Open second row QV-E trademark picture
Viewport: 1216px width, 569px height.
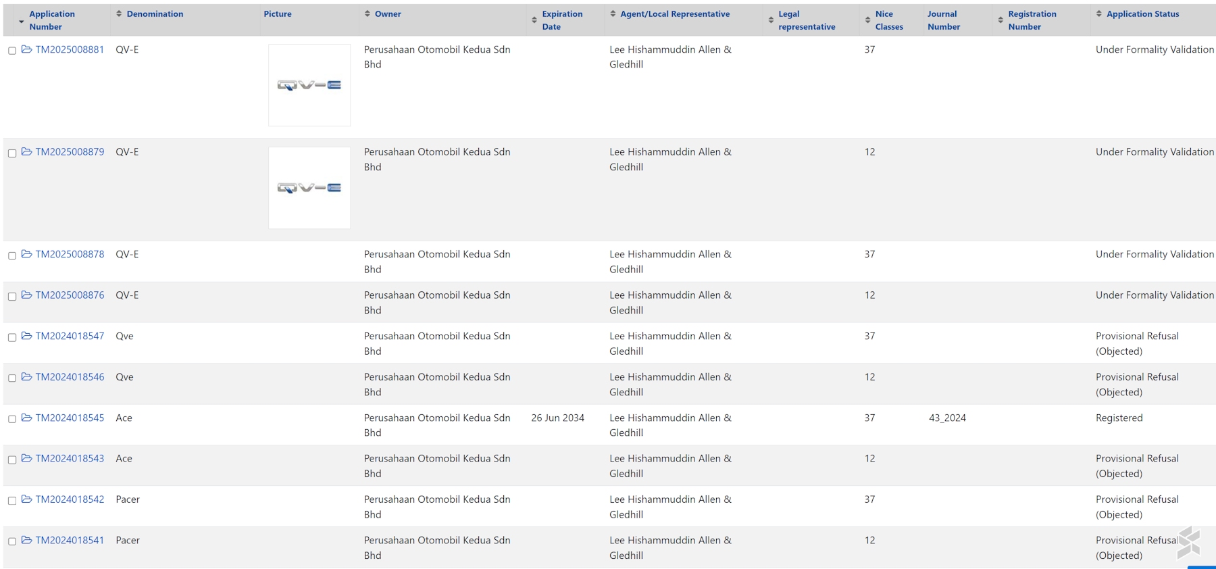click(x=309, y=188)
